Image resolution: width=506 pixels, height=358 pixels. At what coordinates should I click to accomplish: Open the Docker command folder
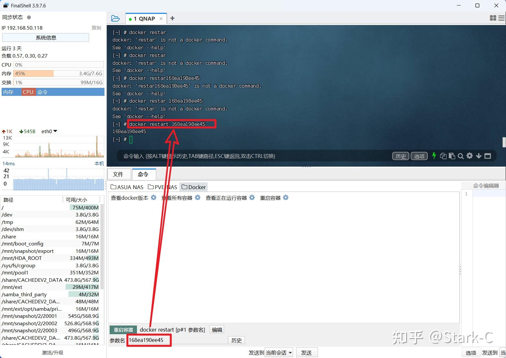194,187
